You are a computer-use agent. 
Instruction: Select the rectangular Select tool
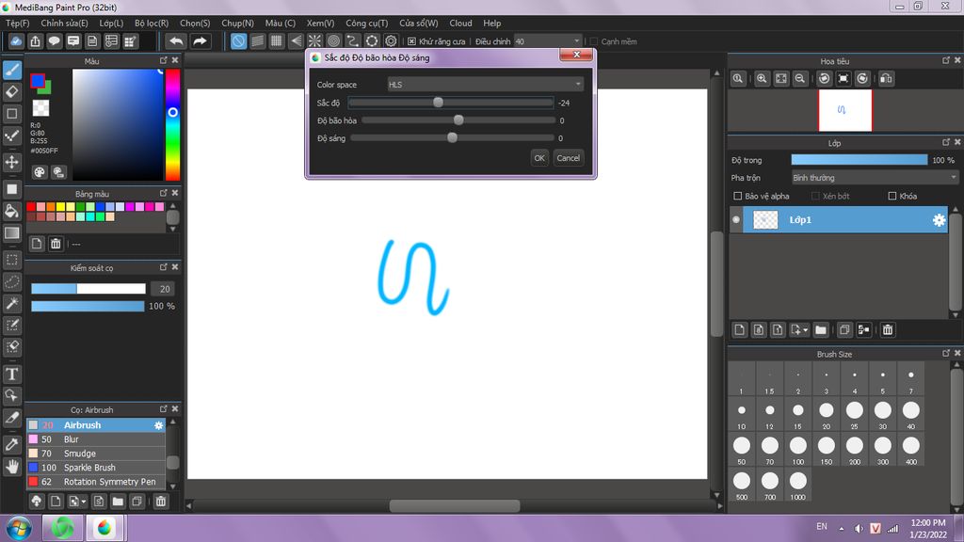point(11,260)
